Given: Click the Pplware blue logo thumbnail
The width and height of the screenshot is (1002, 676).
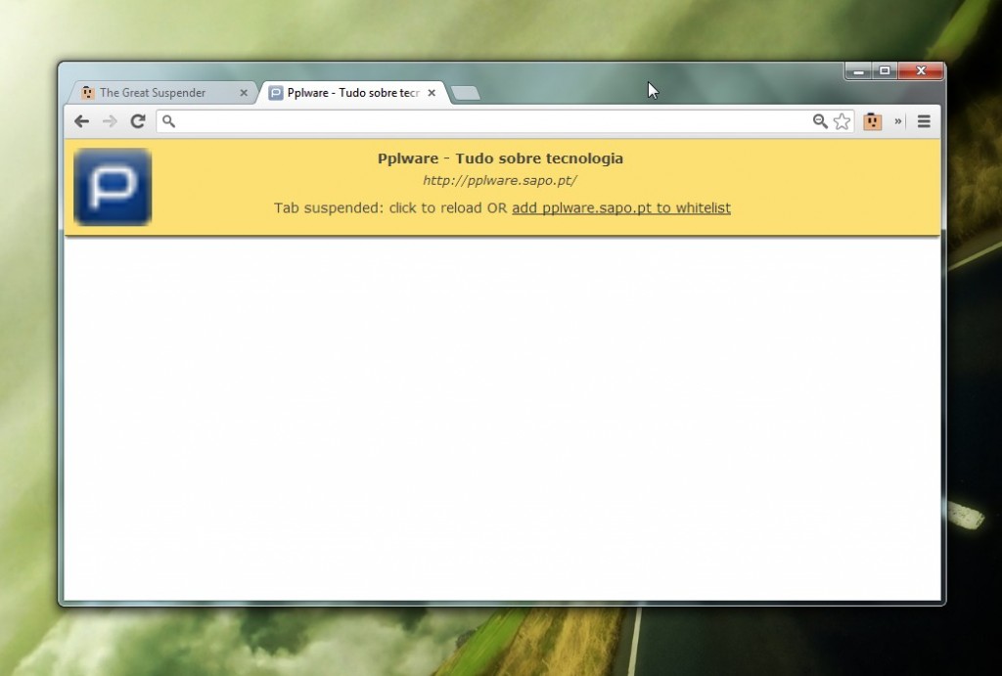Looking at the screenshot, I should pos(113,187).
